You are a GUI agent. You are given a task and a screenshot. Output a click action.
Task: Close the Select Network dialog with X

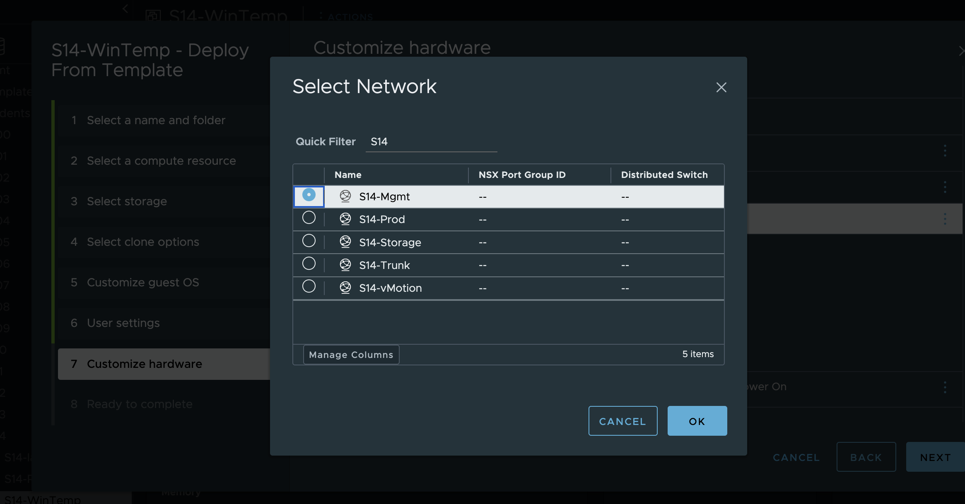(721, 87)
